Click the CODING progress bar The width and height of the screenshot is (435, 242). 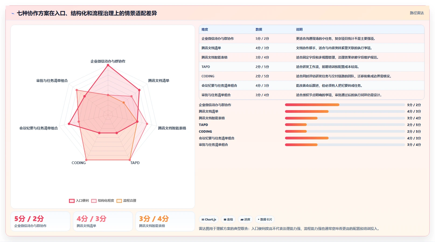(345, 131)
